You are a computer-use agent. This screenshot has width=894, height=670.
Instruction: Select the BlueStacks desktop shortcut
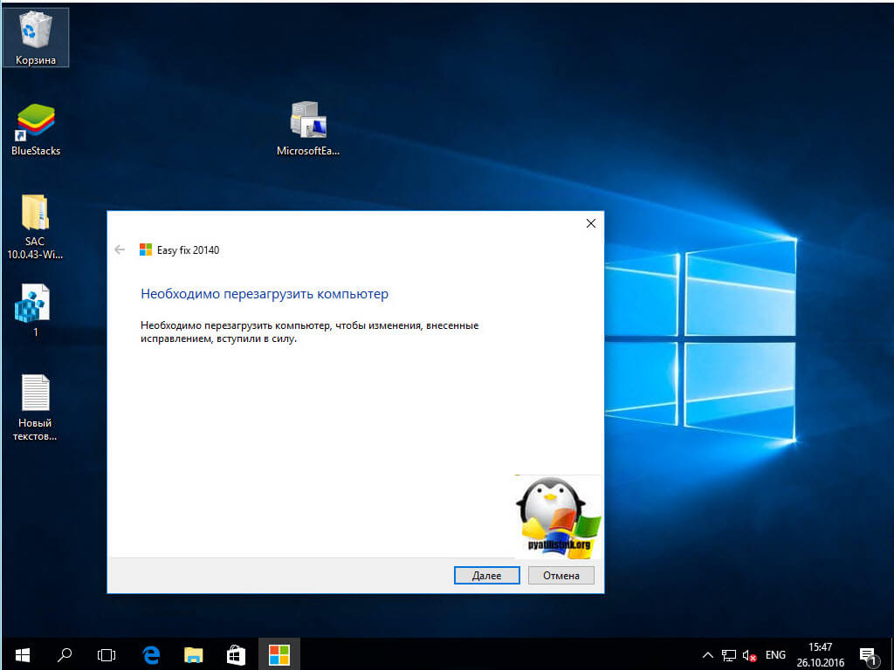click(35, 124)
